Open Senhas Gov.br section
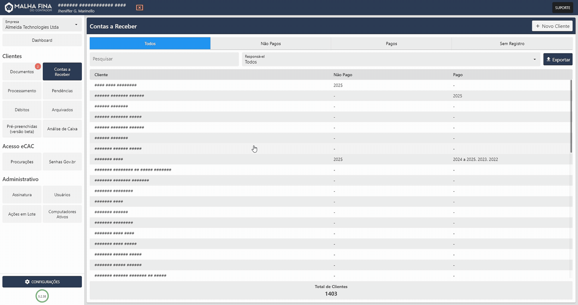Image resolution: width=578 pixels, height=305 pixels. tap(62, 162)
